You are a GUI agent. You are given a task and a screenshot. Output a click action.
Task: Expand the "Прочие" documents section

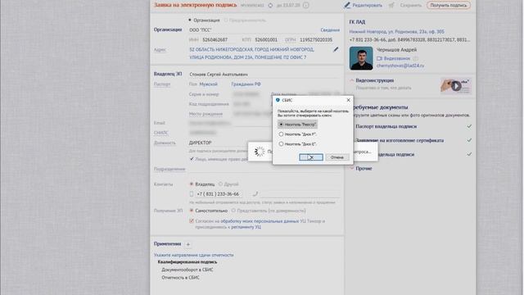[x=351, y=168]
